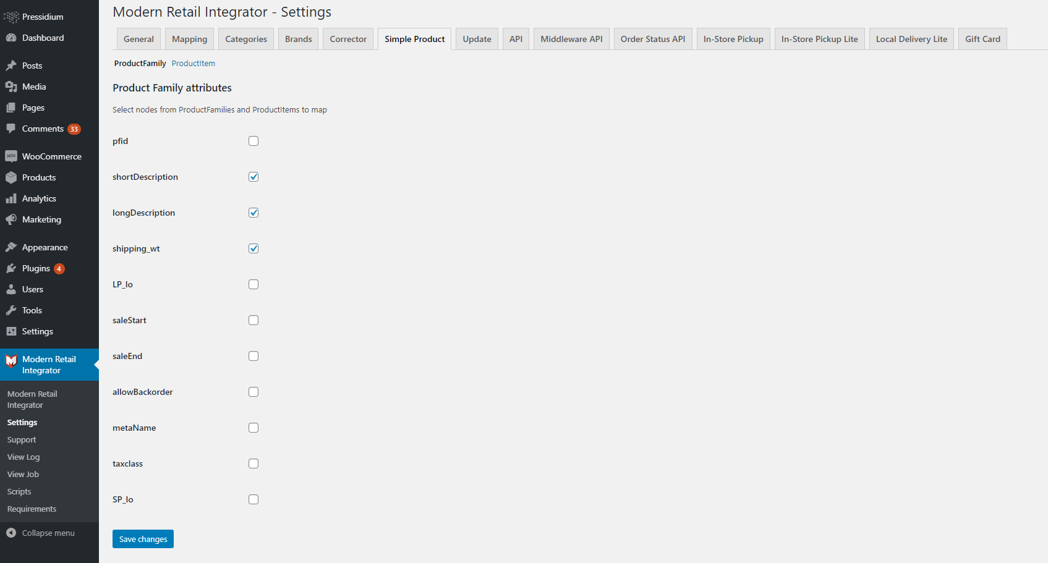1048x563 pixels.
Task: Click the Collapse menu arrow icon
Action: [x=11, y=533]
